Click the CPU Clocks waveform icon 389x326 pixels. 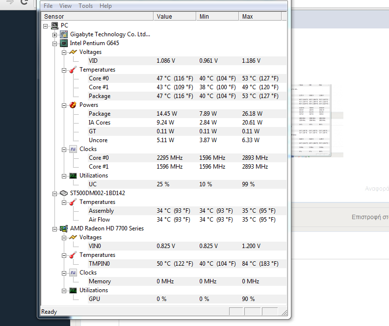coord(73,149)
